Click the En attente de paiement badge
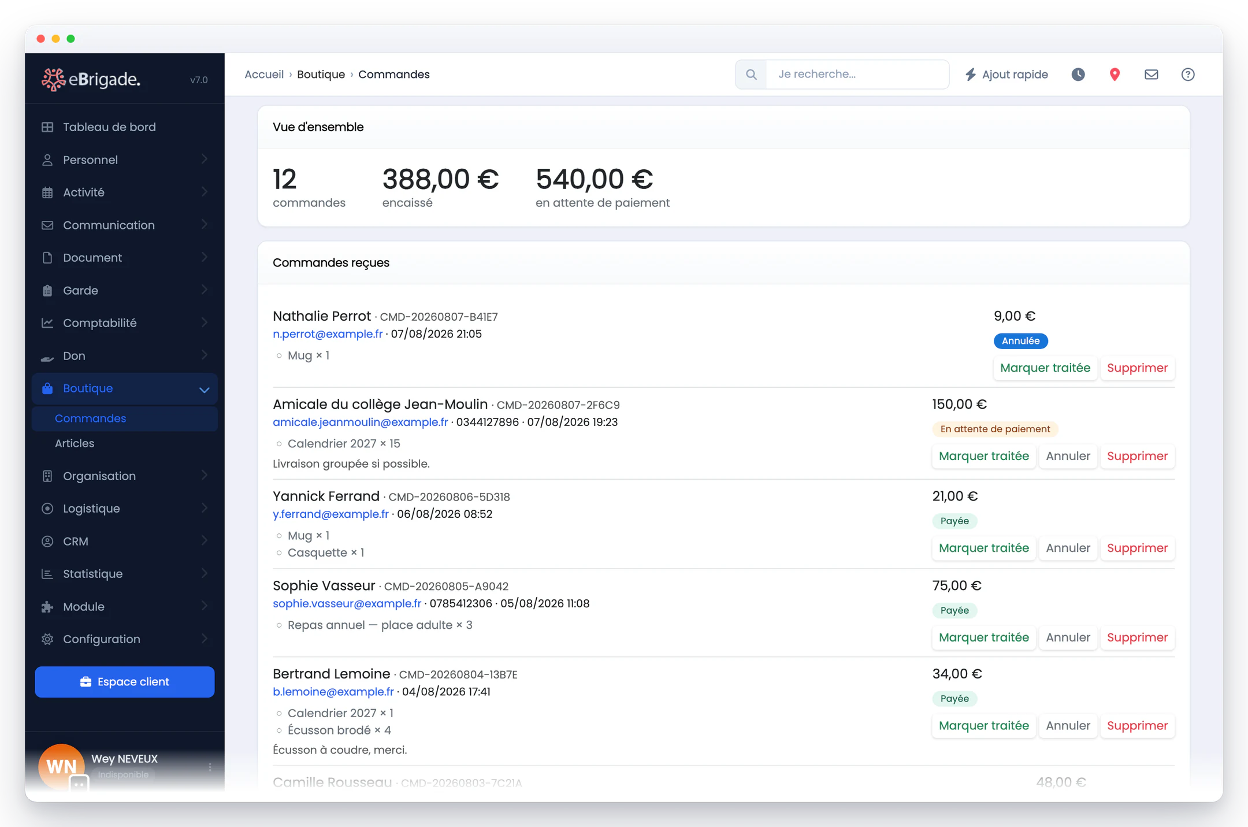The width and height of the screenshot is (1248, 827). 995,429
